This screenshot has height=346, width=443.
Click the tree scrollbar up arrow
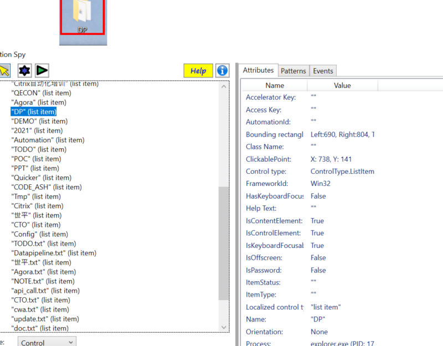(x=224, y=86)
